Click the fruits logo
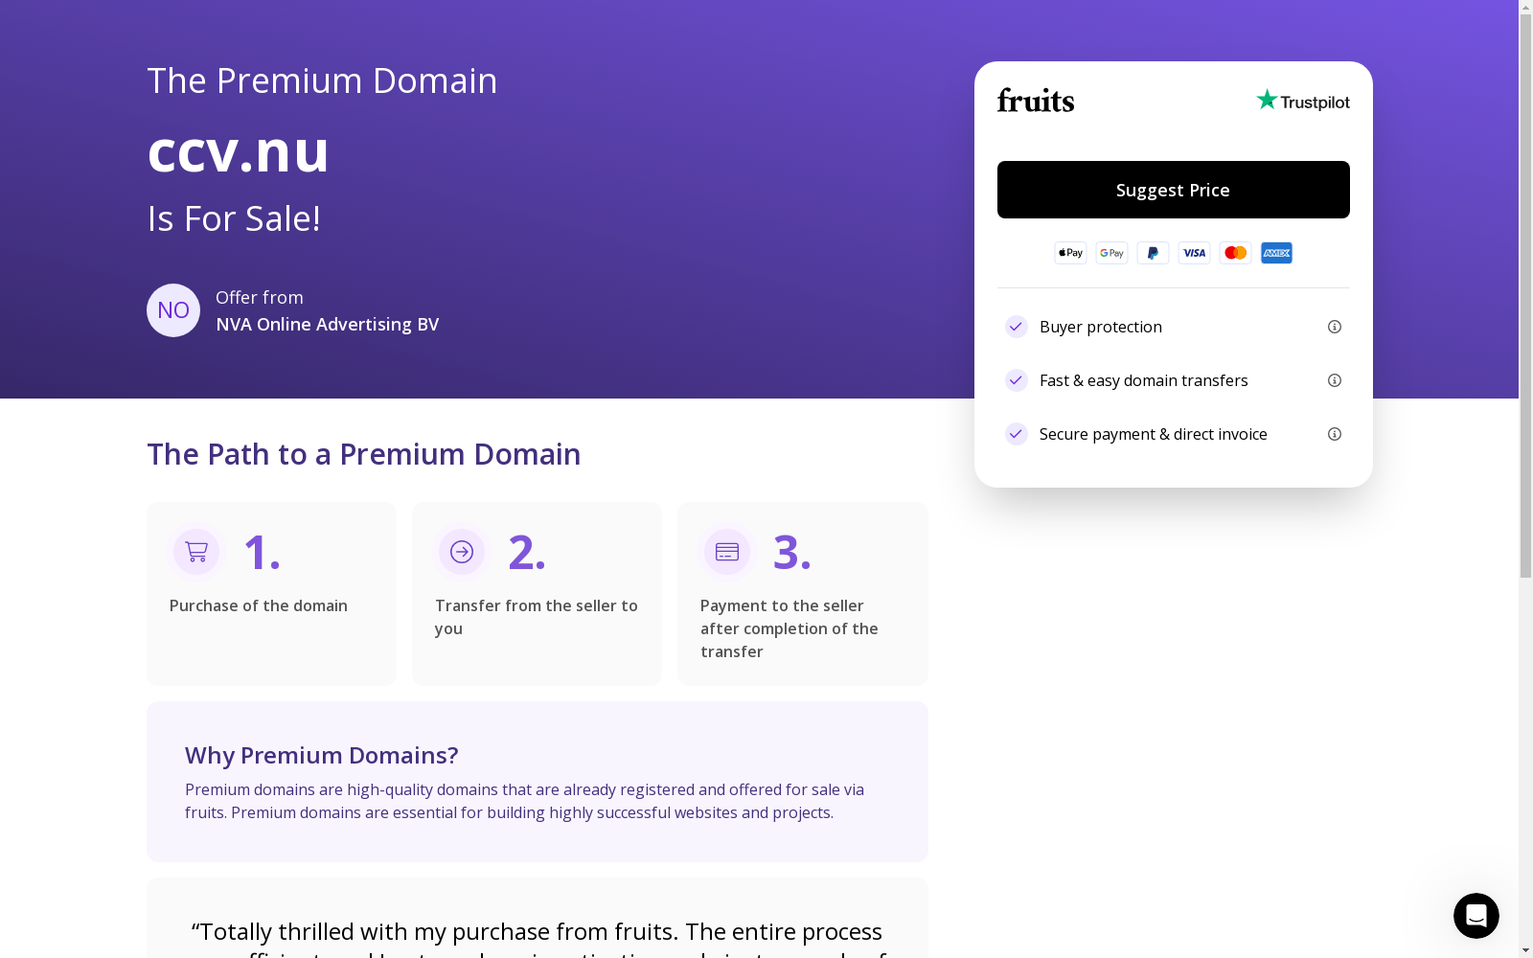This screenshot has width=1533, height=958. (1036, 101)
